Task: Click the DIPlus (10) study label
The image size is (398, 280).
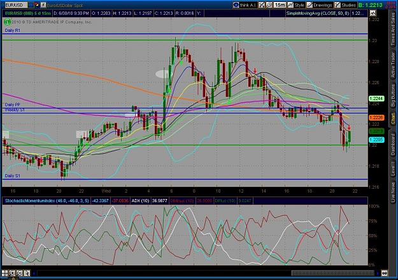Action: [x=225, y=201]
